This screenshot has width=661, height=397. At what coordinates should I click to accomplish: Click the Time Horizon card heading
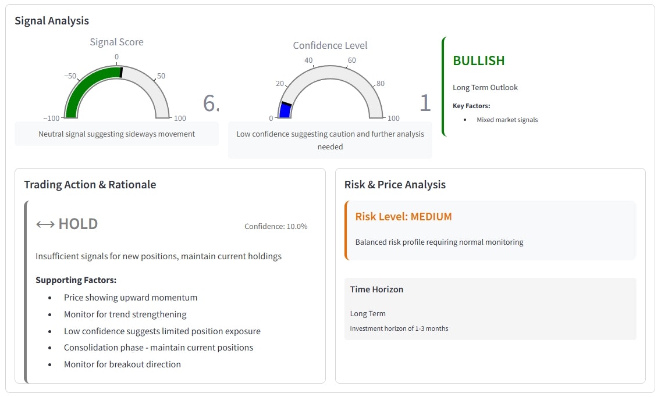click(376, 289)
